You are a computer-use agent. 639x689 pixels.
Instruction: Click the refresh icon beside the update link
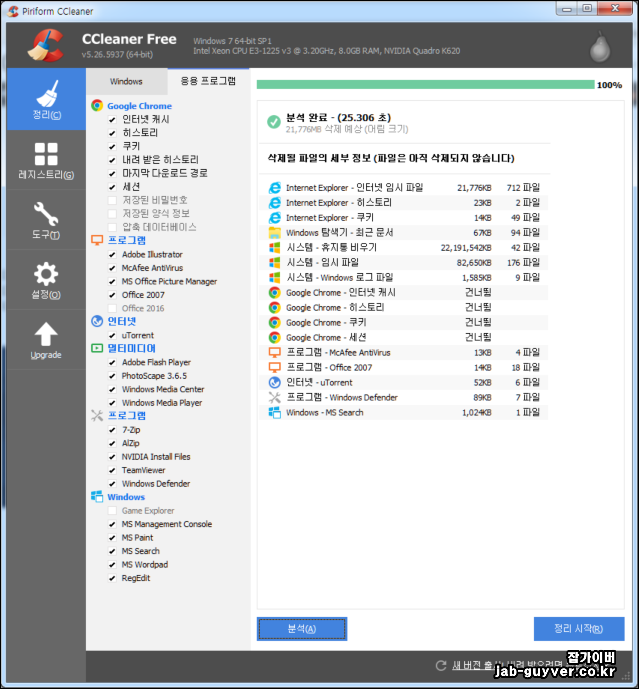coord(441,666)
